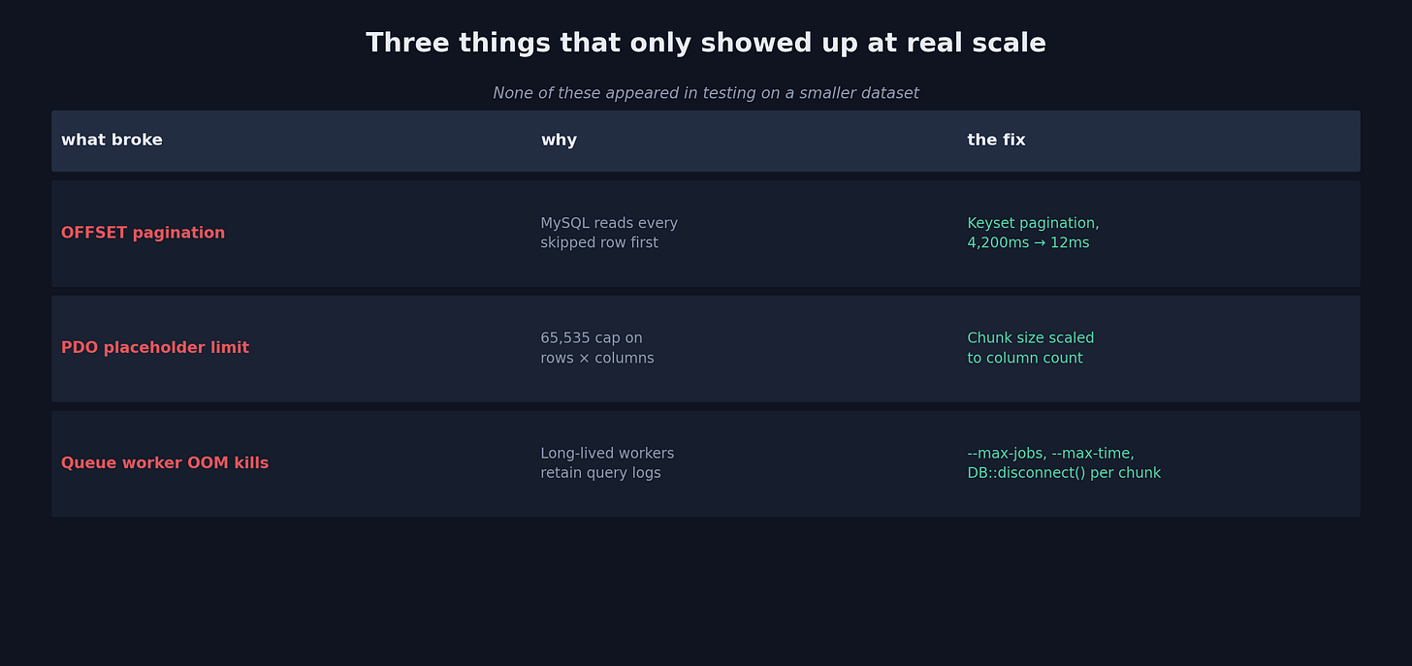The height and width of the screenshot is (666, 1412).
Task: Select the 'what broke' column header
Action: 112,140
